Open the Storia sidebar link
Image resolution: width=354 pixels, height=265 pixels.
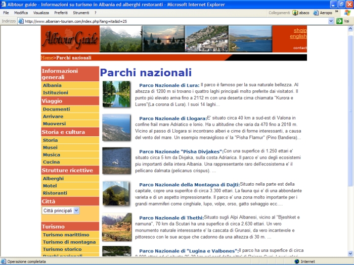click(x=51, y=140)
